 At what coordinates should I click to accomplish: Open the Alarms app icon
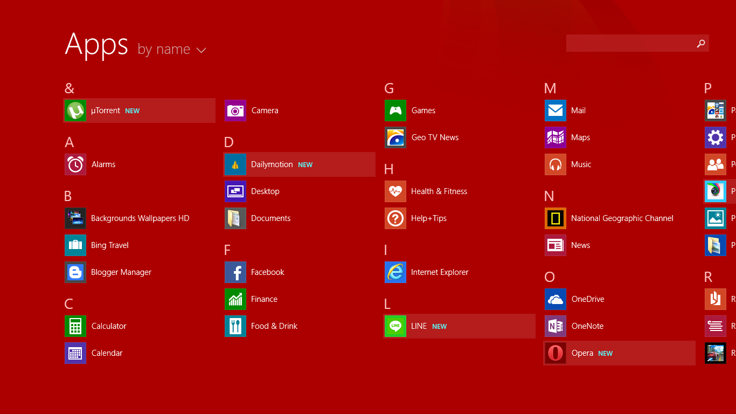point(75,164)
